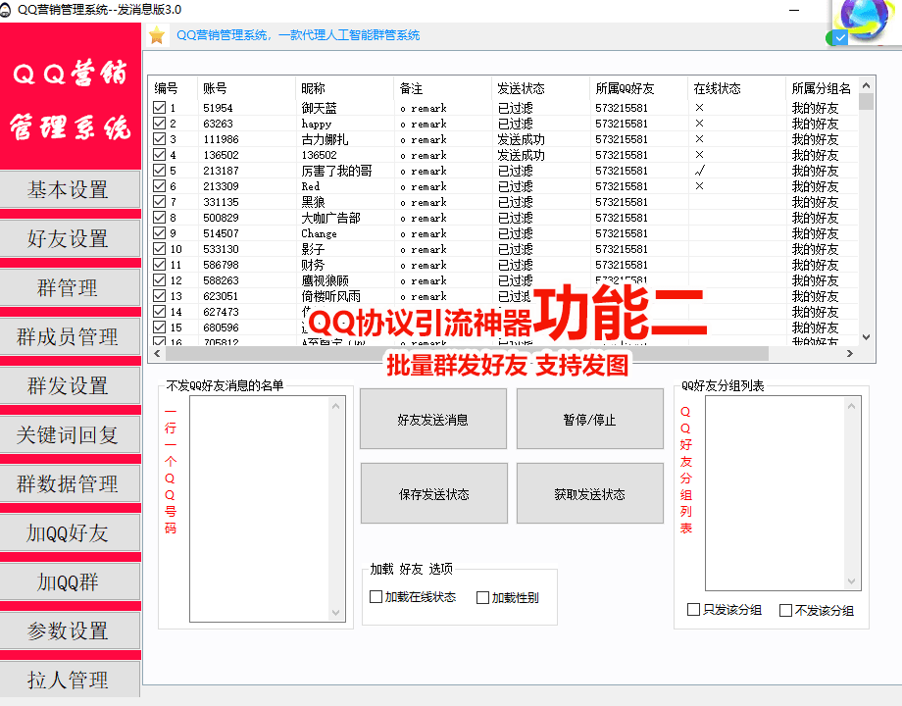Open 加QQ好友 in the sidebar
This screenshot has width=902, height=706.
(x=69, y=532)
